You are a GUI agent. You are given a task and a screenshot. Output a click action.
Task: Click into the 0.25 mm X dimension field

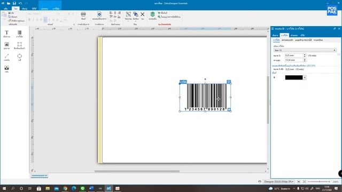294,55
